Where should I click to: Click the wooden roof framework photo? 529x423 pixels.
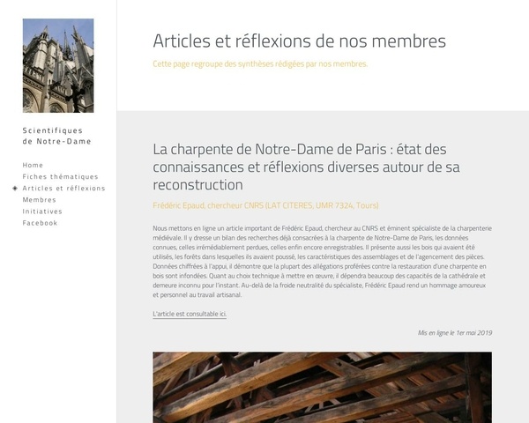point(322,387)
